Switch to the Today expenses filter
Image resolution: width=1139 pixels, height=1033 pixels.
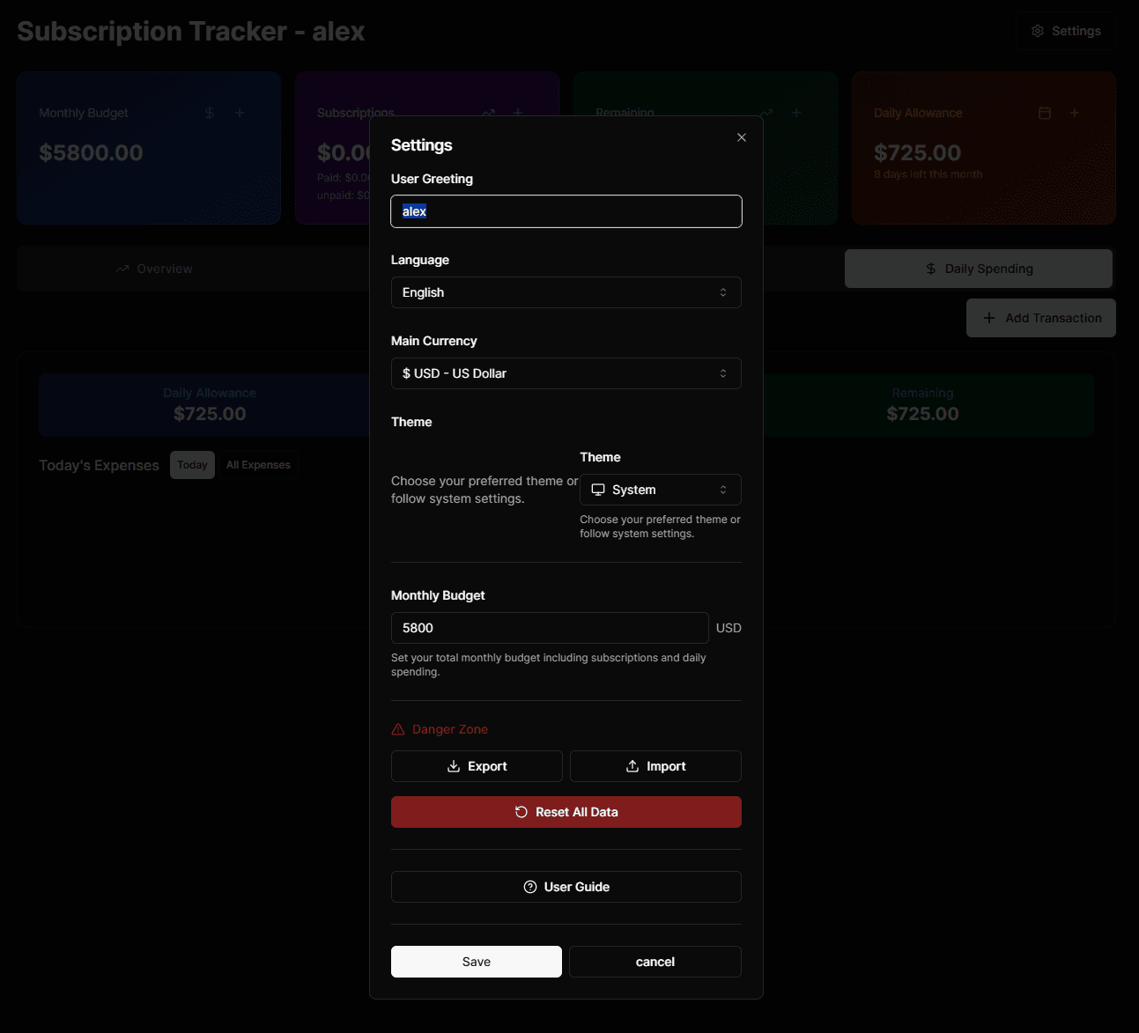(x=191, y=464)
